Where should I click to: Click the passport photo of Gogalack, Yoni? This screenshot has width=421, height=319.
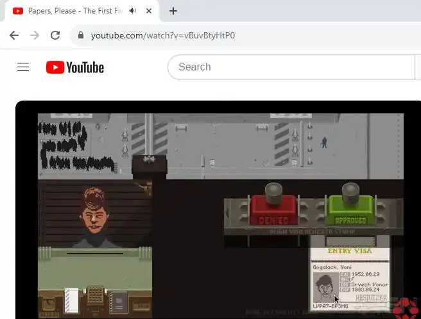tap(325, 288)
